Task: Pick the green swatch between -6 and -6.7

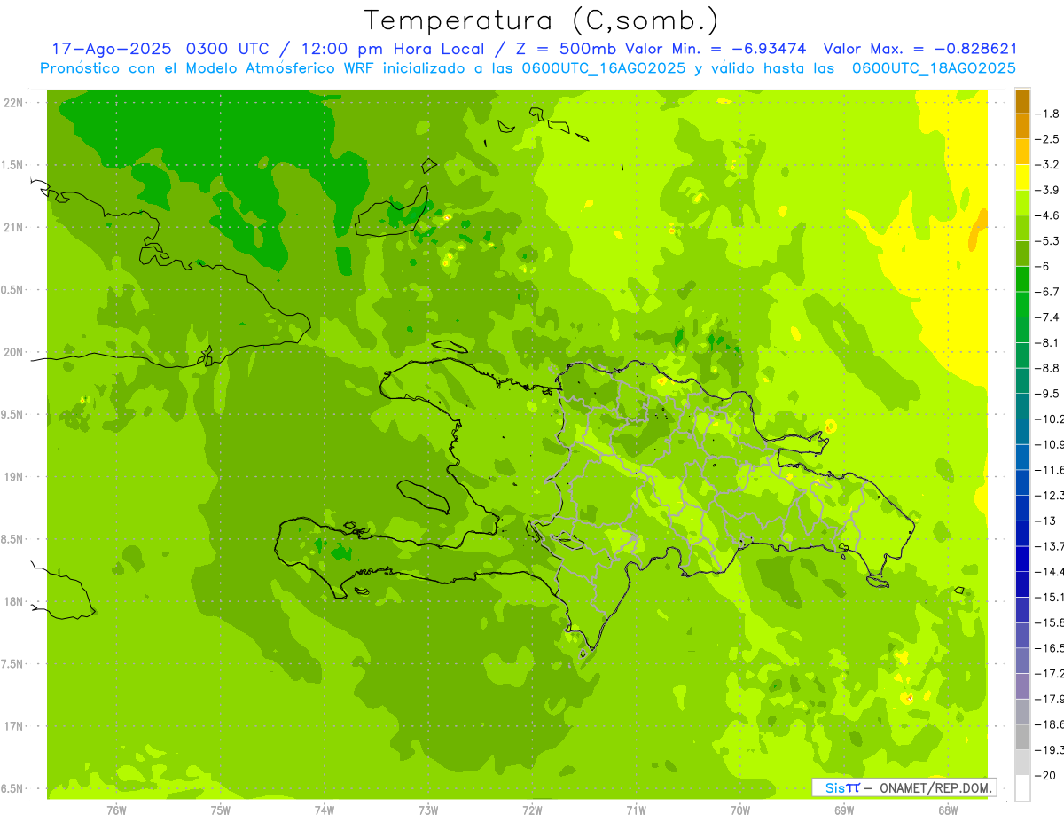Action: pyautogui.click(x=1023, y=278)
